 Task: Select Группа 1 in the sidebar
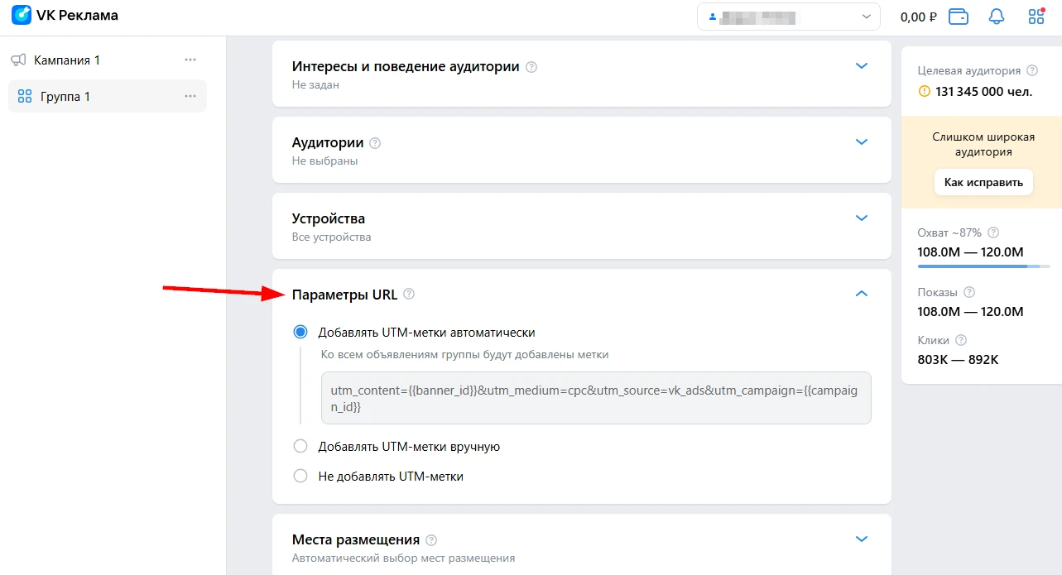(65, 97)
